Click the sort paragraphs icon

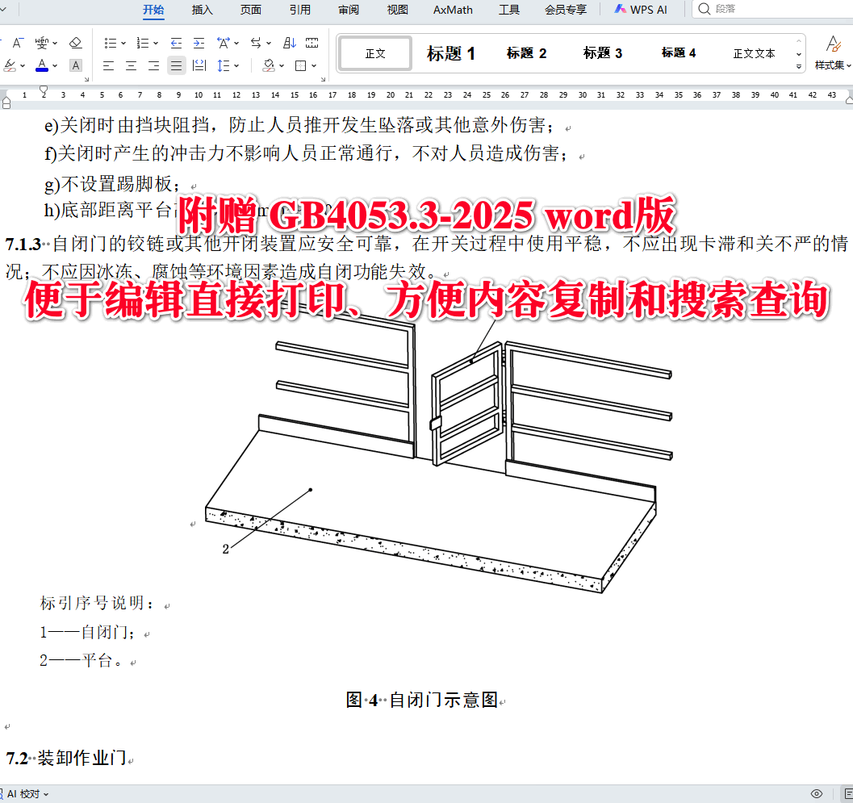tap(290, 43)
